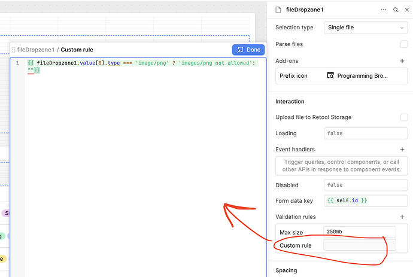Click the Programming Browser prefix icon
The image size is (413, 277).
[330, 76]
